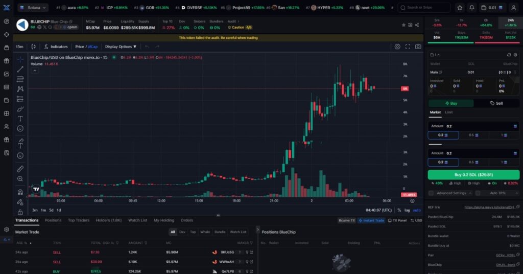The image size is (523, 274).
Task: Open the alpha.mevx.io referral link
Action: pos(489,207)
